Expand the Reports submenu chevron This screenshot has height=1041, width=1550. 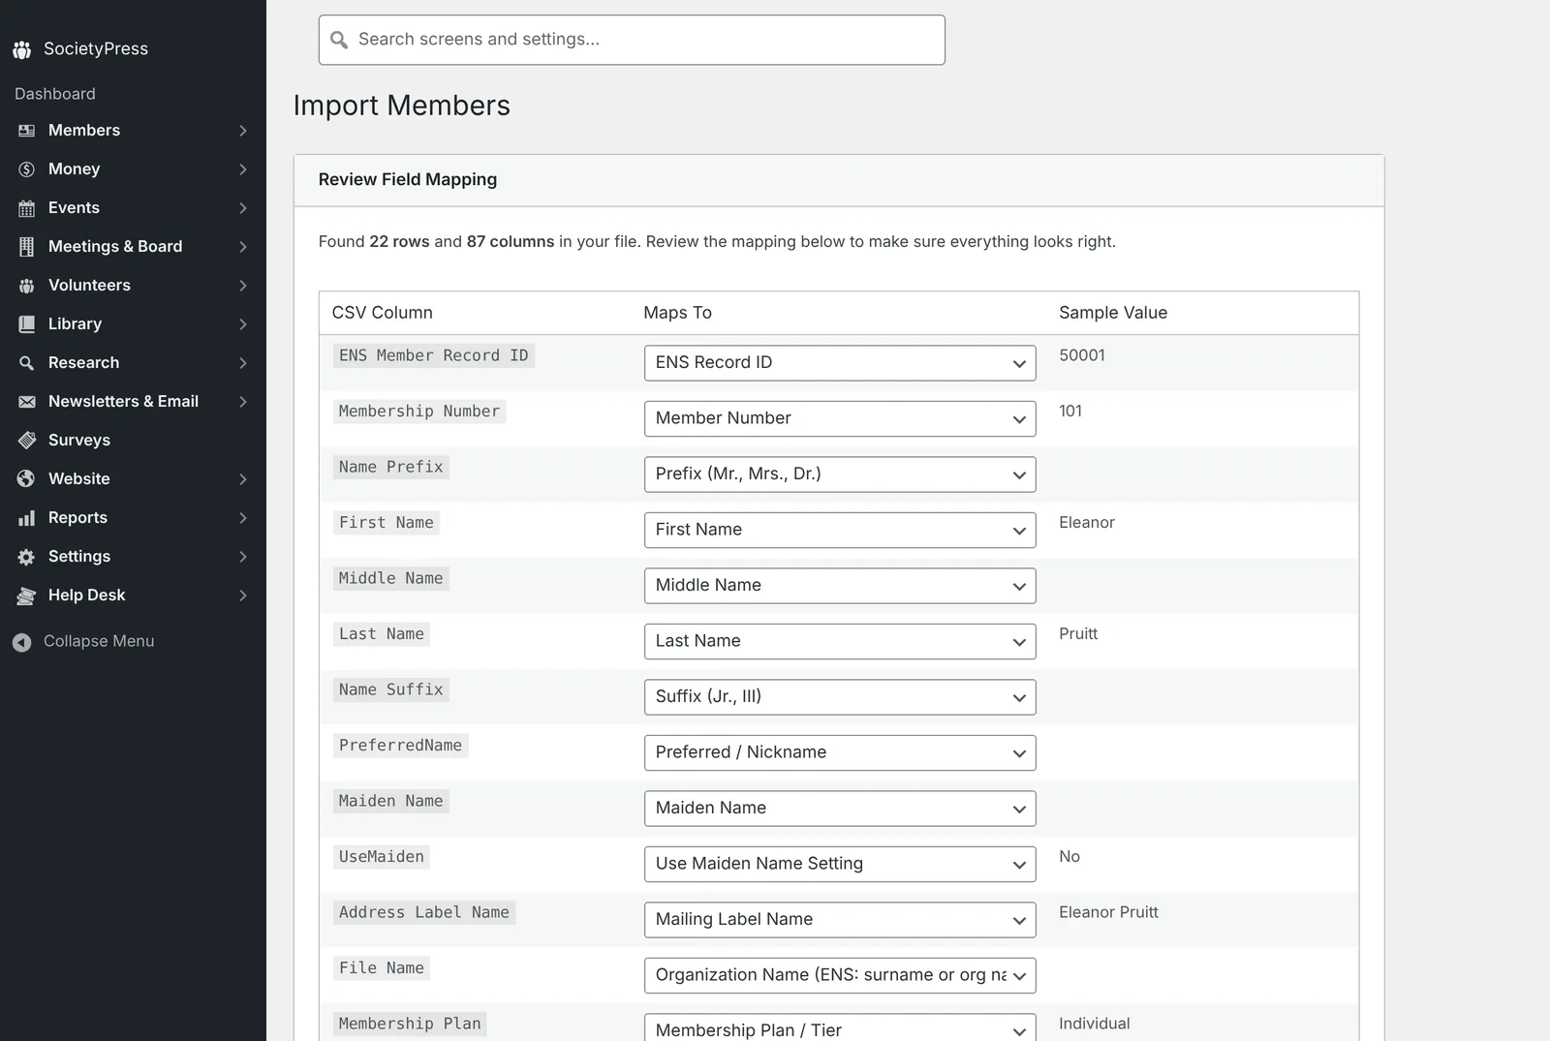[x=243, y=518]
